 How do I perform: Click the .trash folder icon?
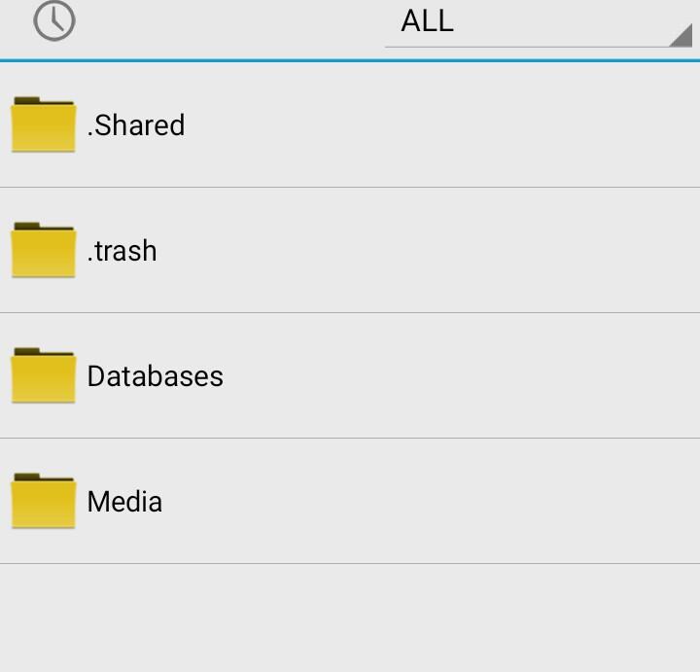[44, 250]
